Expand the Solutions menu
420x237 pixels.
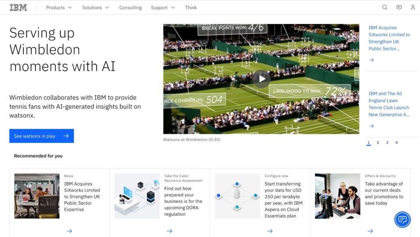[96, 7]
